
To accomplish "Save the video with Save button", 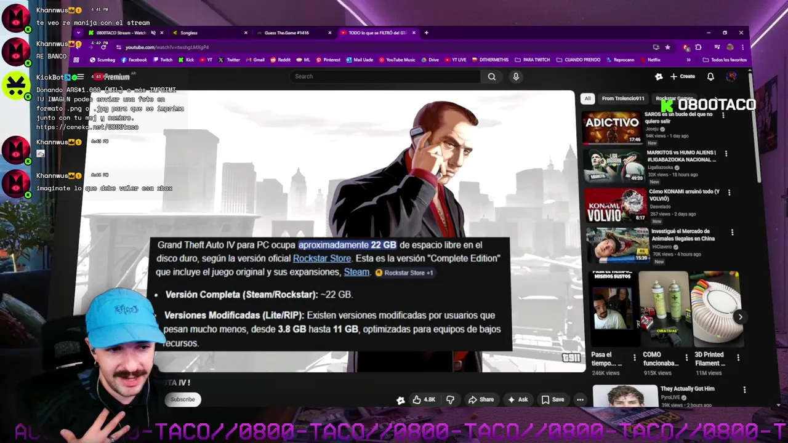I will pyautogui.click(x=553, y=399).
